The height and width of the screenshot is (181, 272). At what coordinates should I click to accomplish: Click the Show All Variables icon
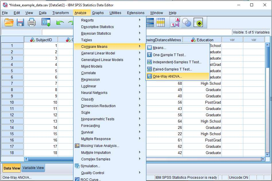(x=199, y=22)
